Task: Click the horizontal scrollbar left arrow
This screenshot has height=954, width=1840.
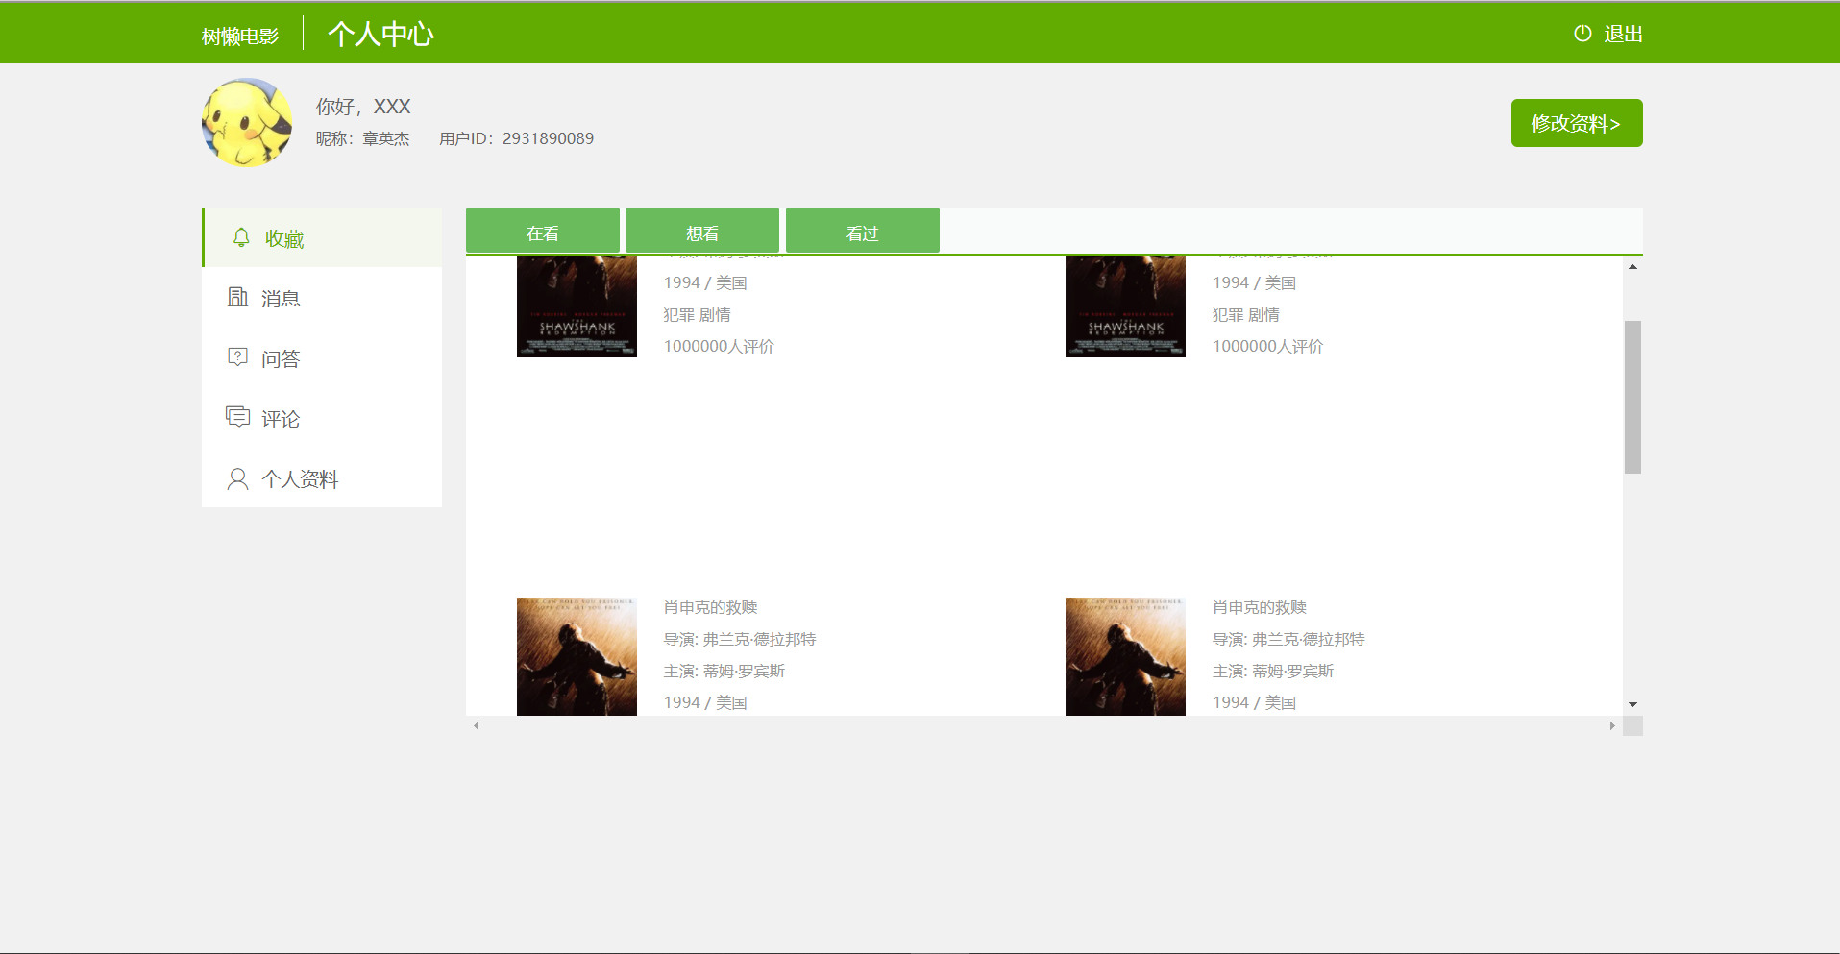Action: [x=476, y=725]
